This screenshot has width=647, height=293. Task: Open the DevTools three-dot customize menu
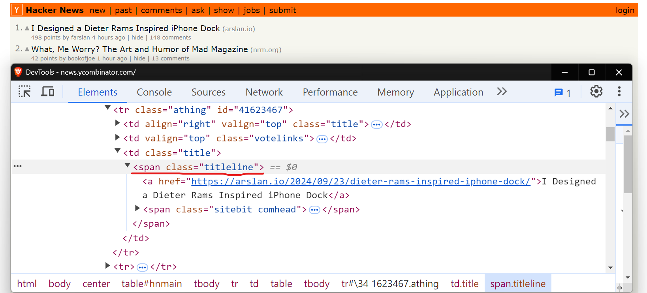coord(619,92)
